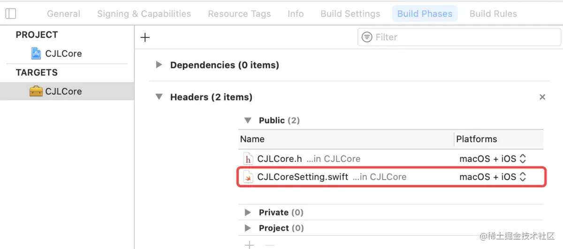The height and width of the screenshot is (249, 563).
Task: Expand the Project headers group
Action: coord(248,228)
